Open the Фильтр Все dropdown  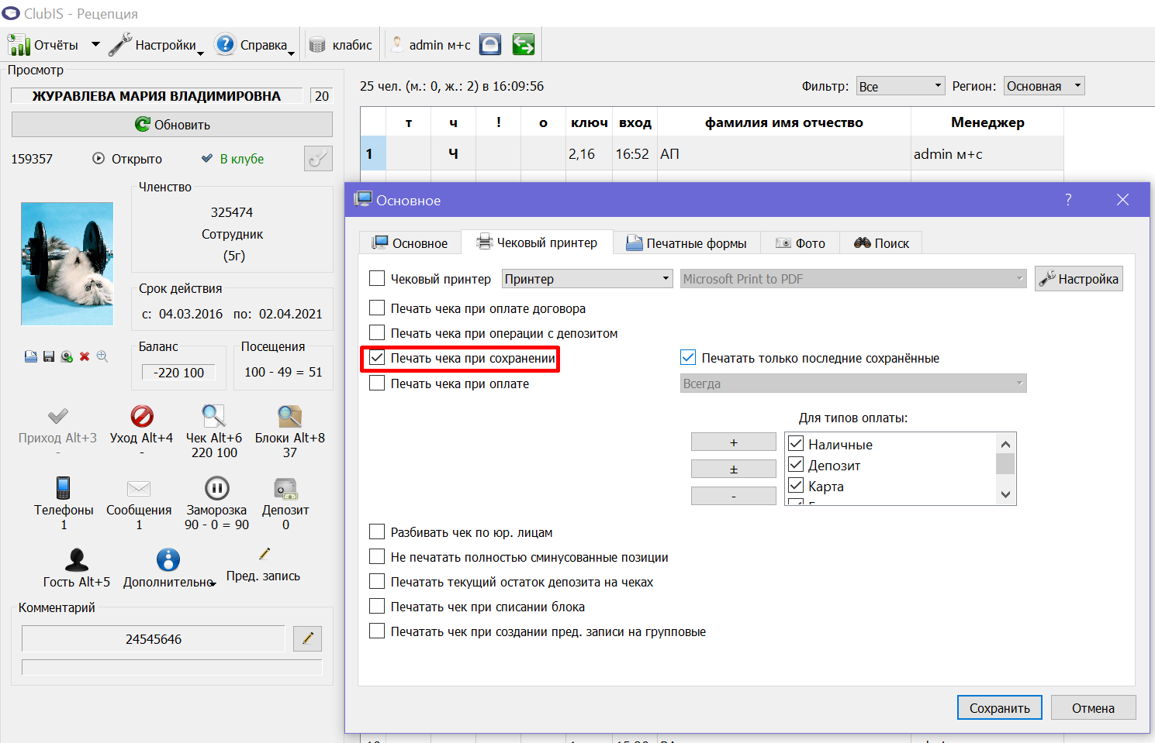[x=901, y=86]
